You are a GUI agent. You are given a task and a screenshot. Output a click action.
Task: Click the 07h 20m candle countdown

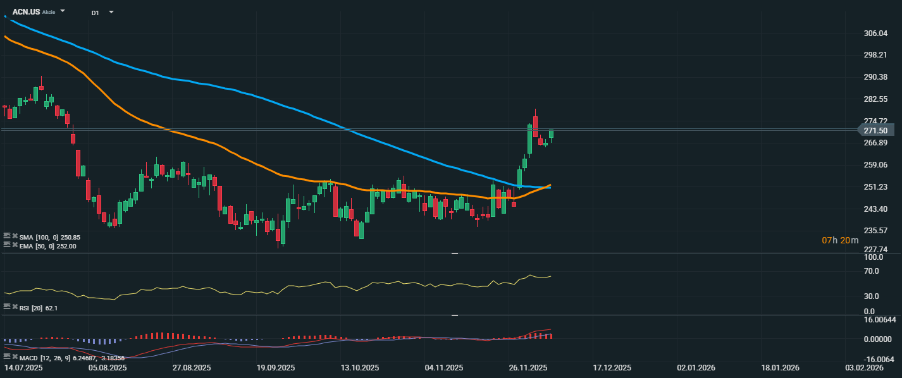click(840, 240)
